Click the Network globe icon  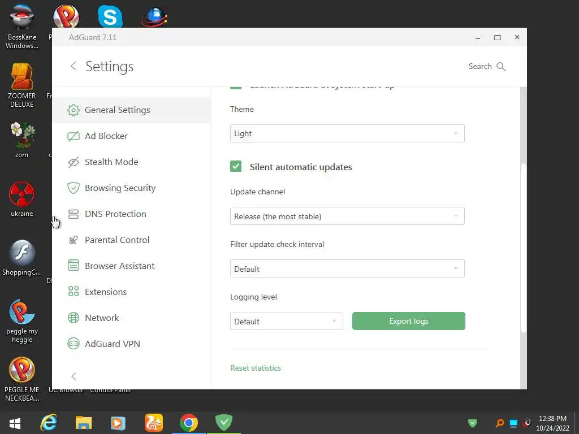[74, 318]
